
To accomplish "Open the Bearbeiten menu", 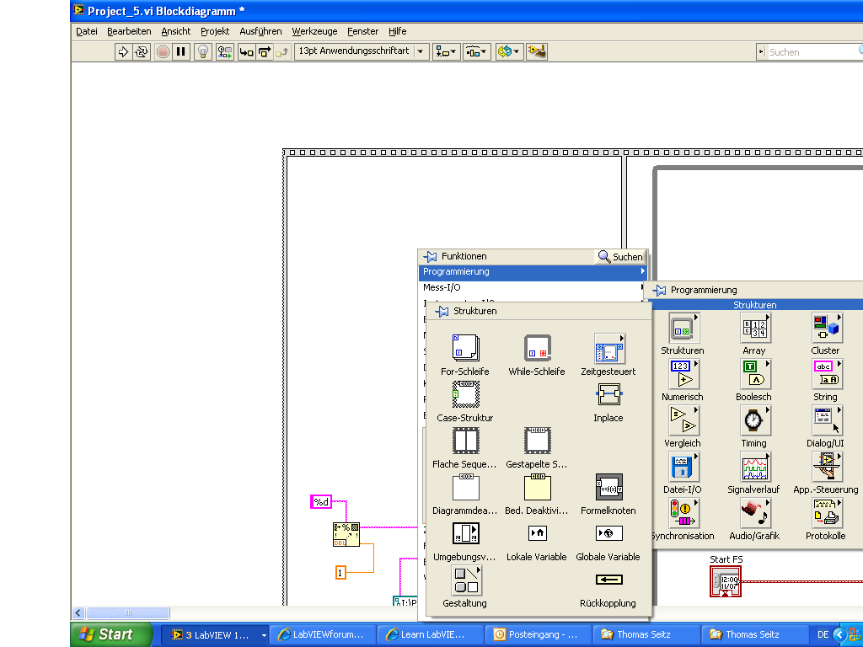I will [129, 31].
